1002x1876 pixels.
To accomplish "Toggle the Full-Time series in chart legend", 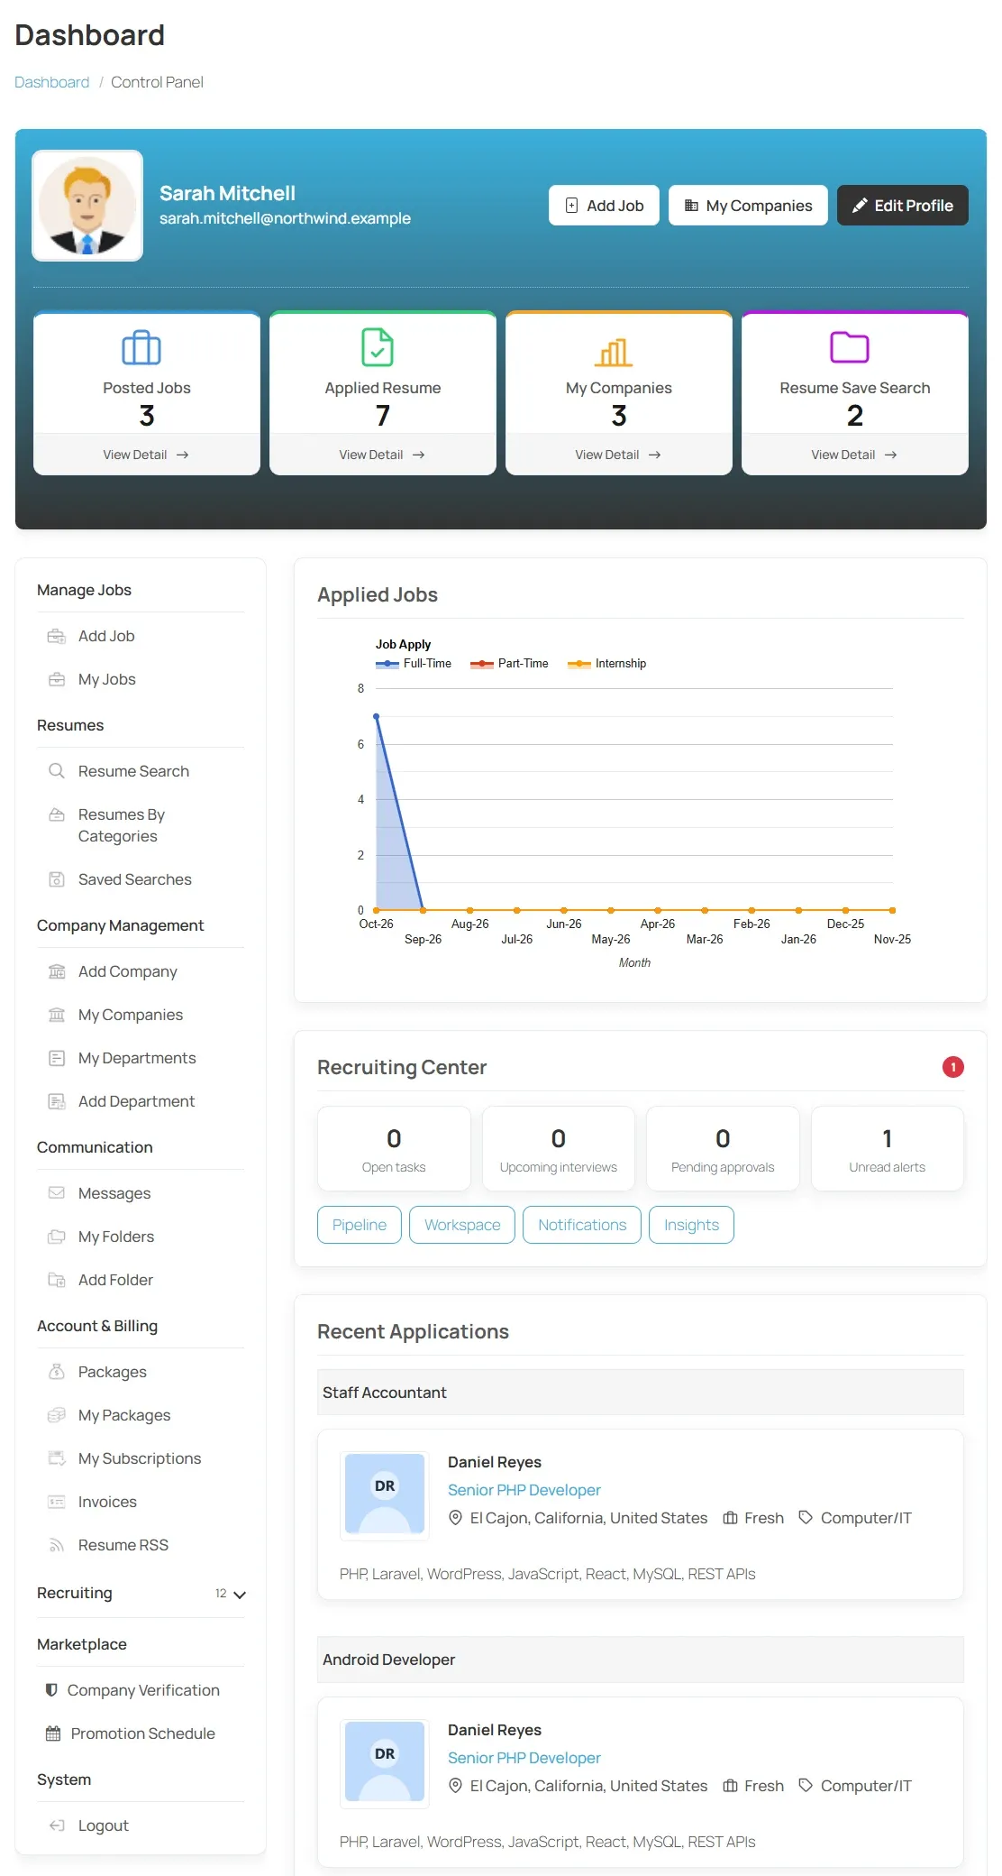I will (414, 663).
